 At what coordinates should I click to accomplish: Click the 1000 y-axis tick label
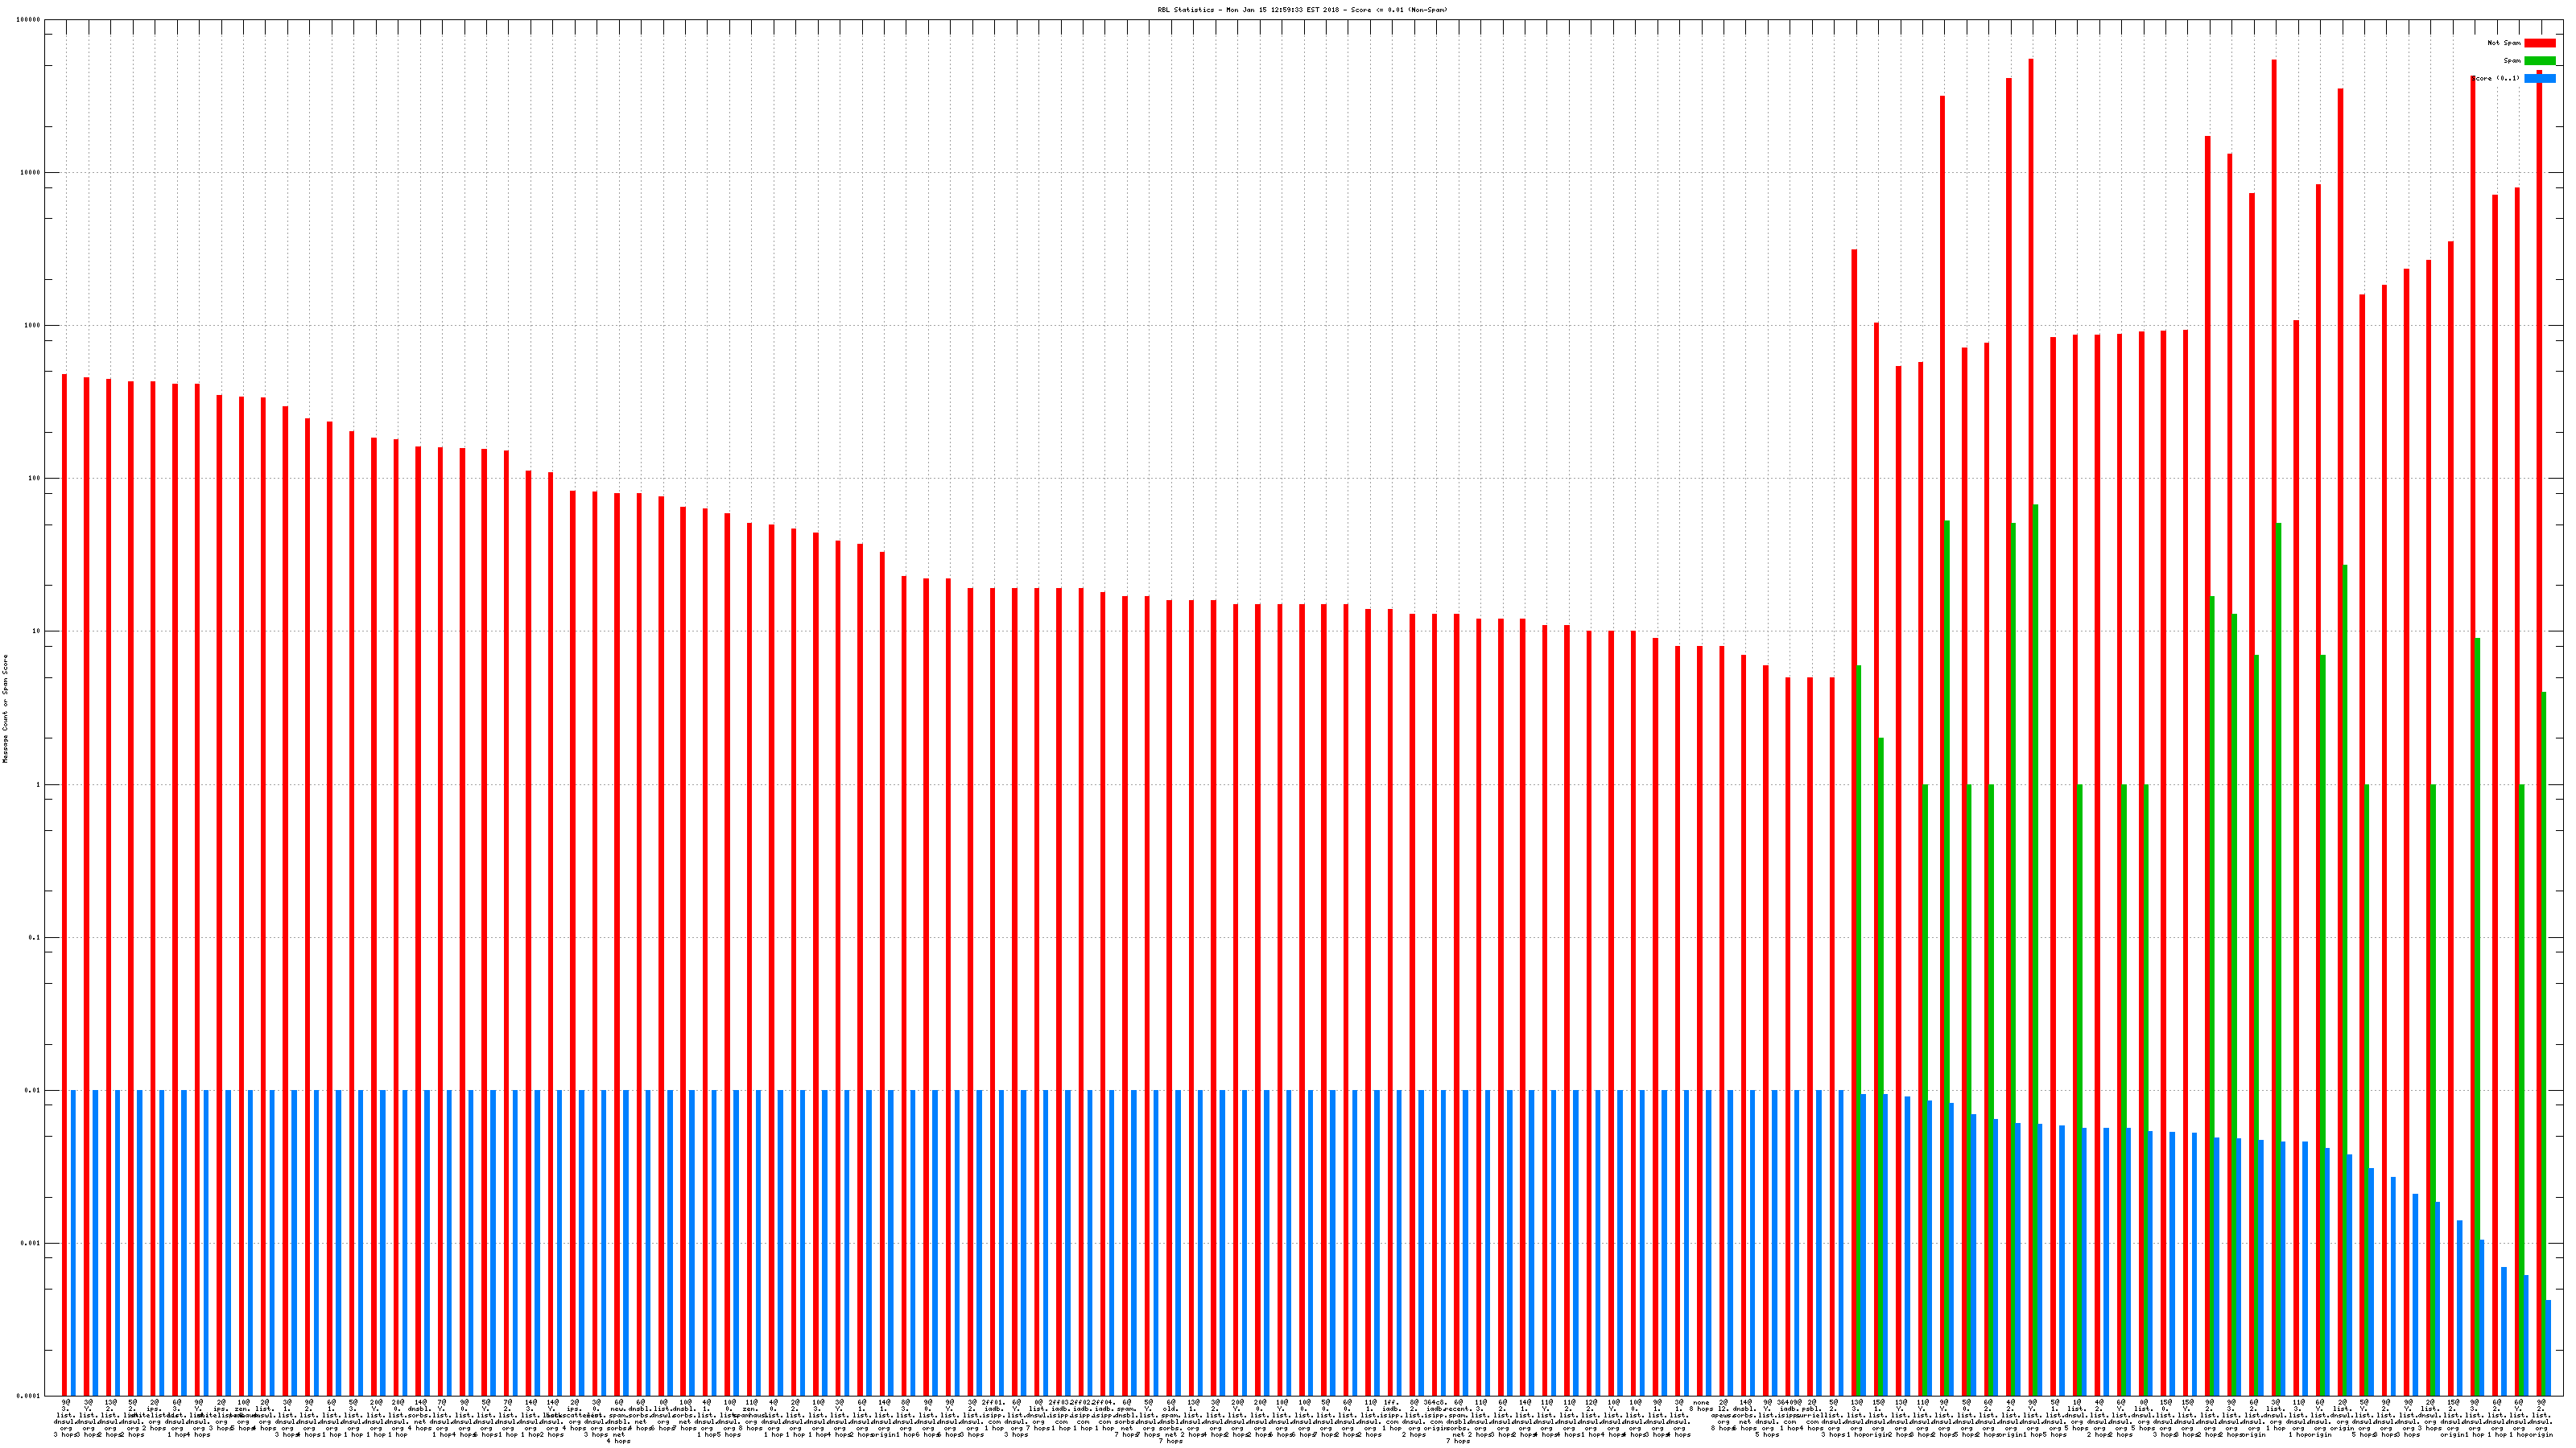[x=33, y=326]
